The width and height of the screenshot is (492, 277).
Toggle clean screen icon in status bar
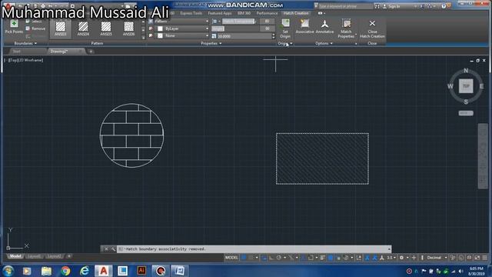477,258
